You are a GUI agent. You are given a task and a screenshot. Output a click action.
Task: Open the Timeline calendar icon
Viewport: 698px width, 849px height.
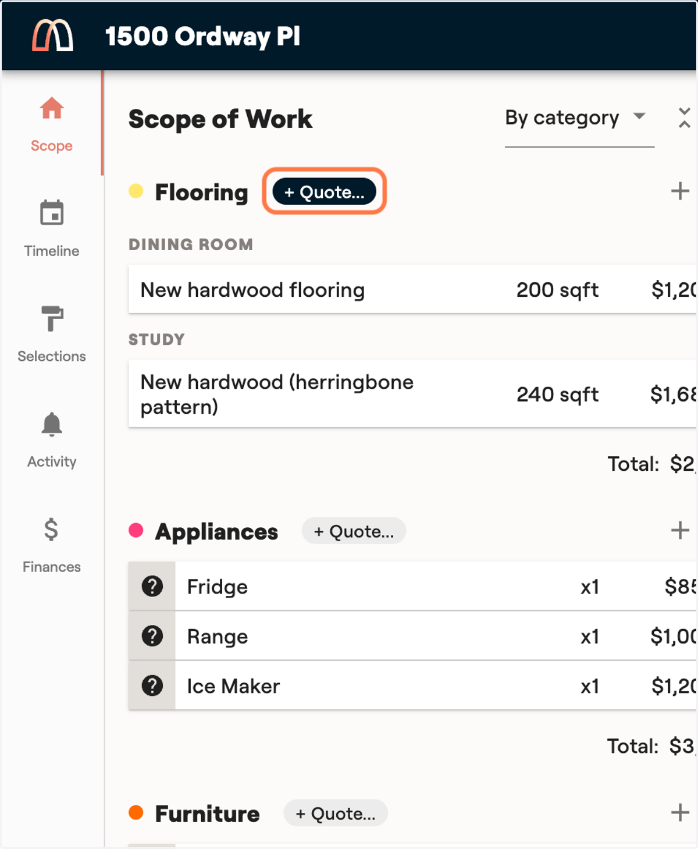point(52,212)
